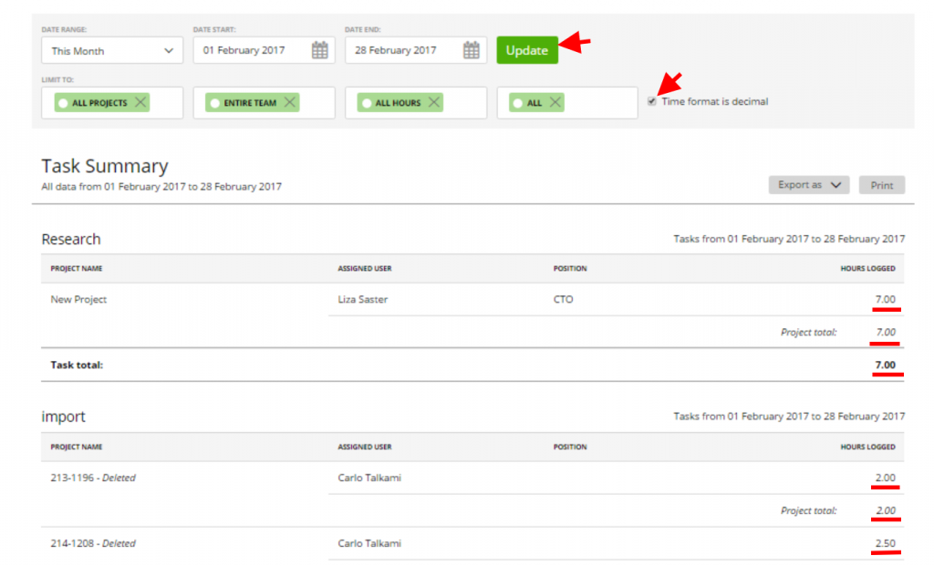Click the New Project name in Research
Image resolution: width=934 pixels, height=566 pixels.
point(78,299)
